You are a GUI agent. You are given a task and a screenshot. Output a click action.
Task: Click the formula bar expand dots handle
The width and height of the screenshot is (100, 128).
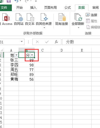(x=28, y=42)
